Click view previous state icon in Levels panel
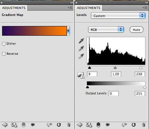This screenshot has width=149, height=129. 124,125
